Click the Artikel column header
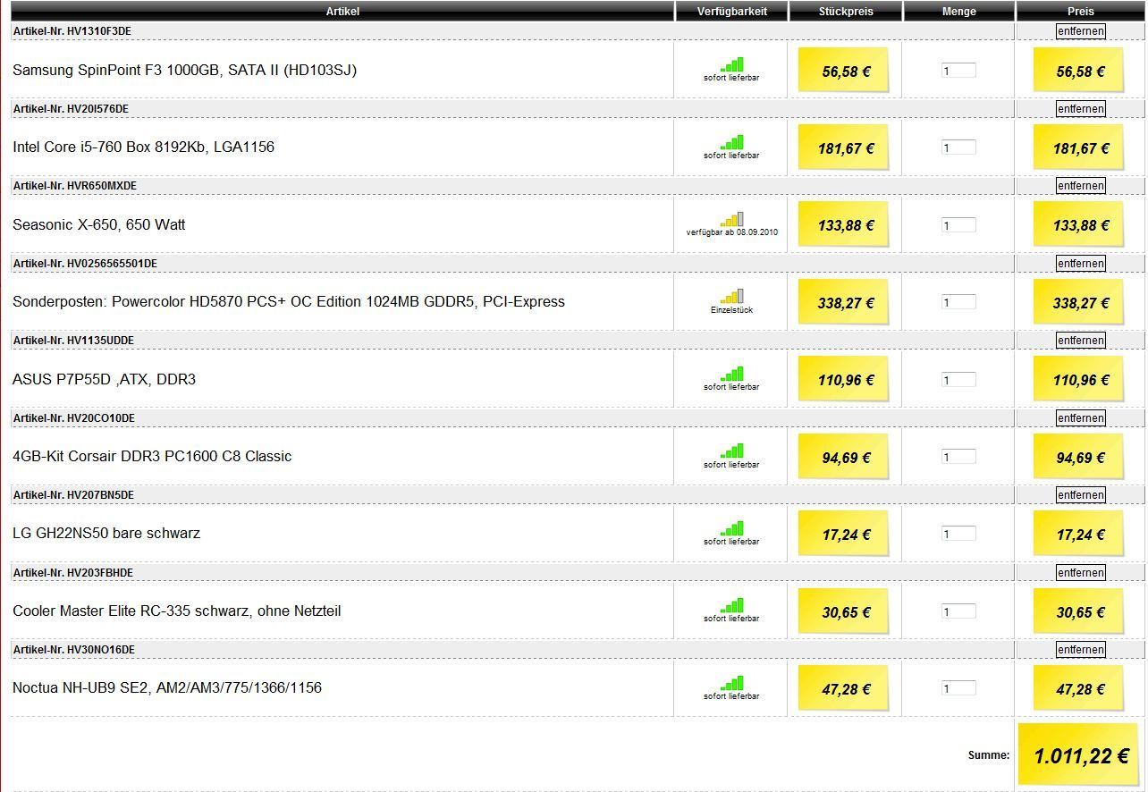This screenshot has height=792, width=1148. pyautogui.click(x=342, y=11)
